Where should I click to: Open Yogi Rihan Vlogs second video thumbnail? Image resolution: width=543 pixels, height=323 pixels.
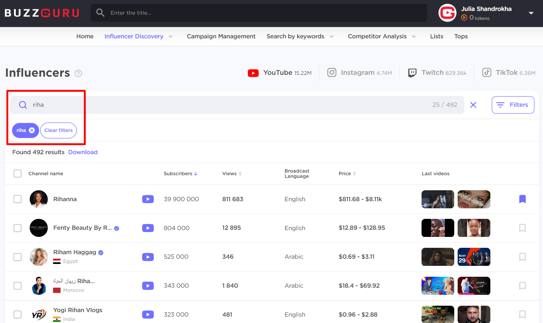[474, 314]
